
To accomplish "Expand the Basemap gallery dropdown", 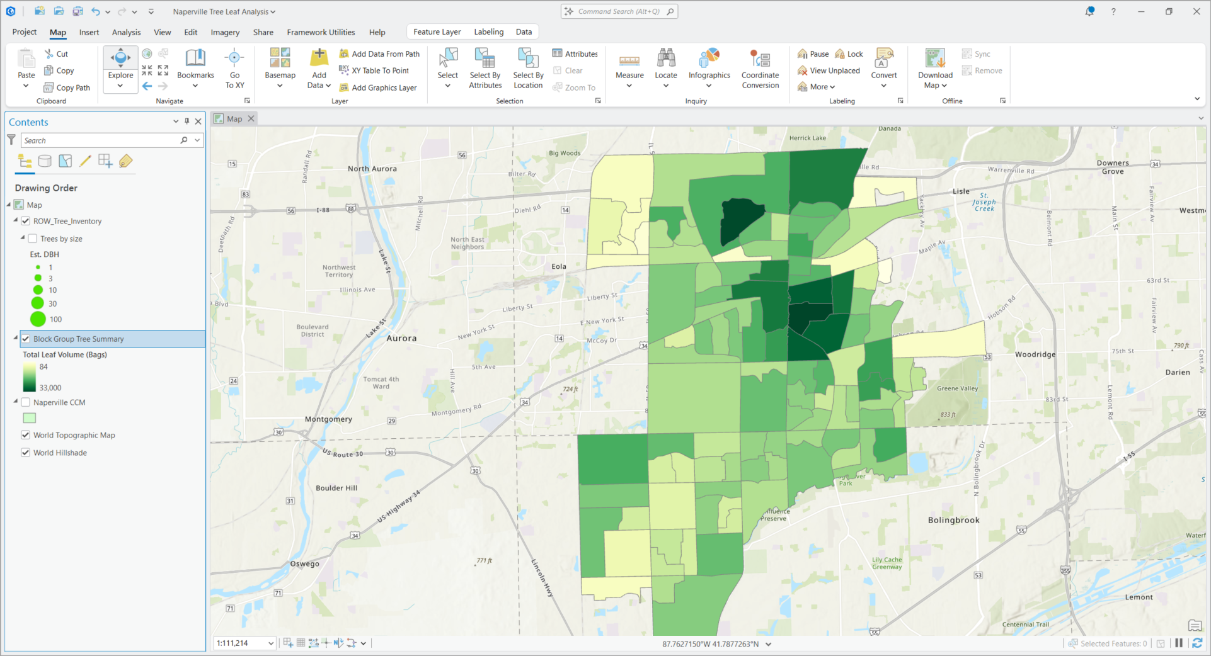I will [280, 86].
